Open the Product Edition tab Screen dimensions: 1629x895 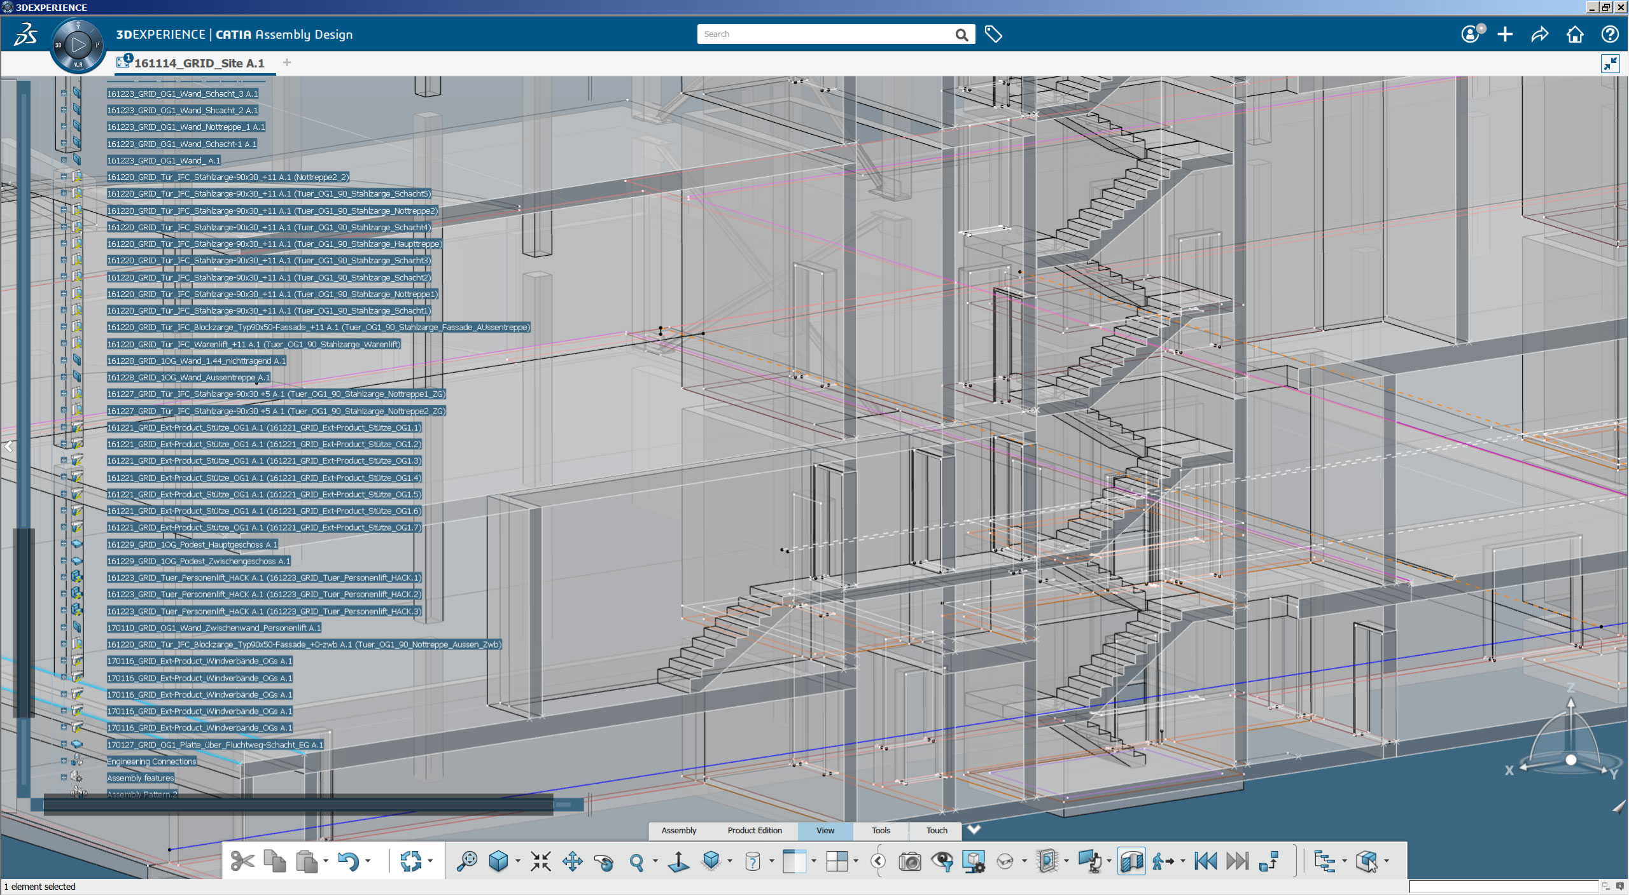click(x=755, y=831)
